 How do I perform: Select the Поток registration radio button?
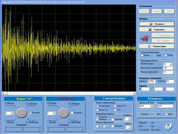[166, 55]
